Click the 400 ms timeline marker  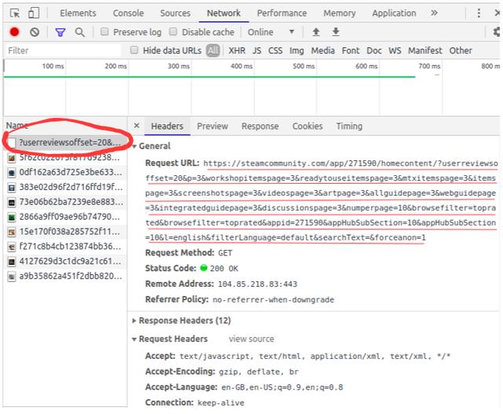point(241,66)
